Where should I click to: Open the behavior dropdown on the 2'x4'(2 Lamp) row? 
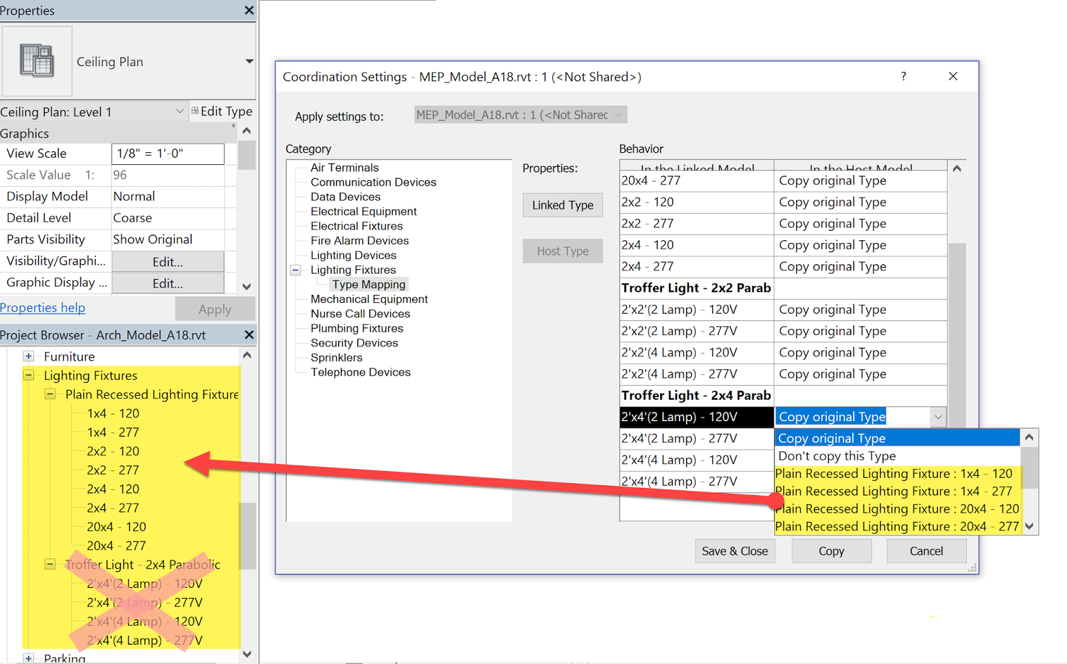(x=938, y=416)
